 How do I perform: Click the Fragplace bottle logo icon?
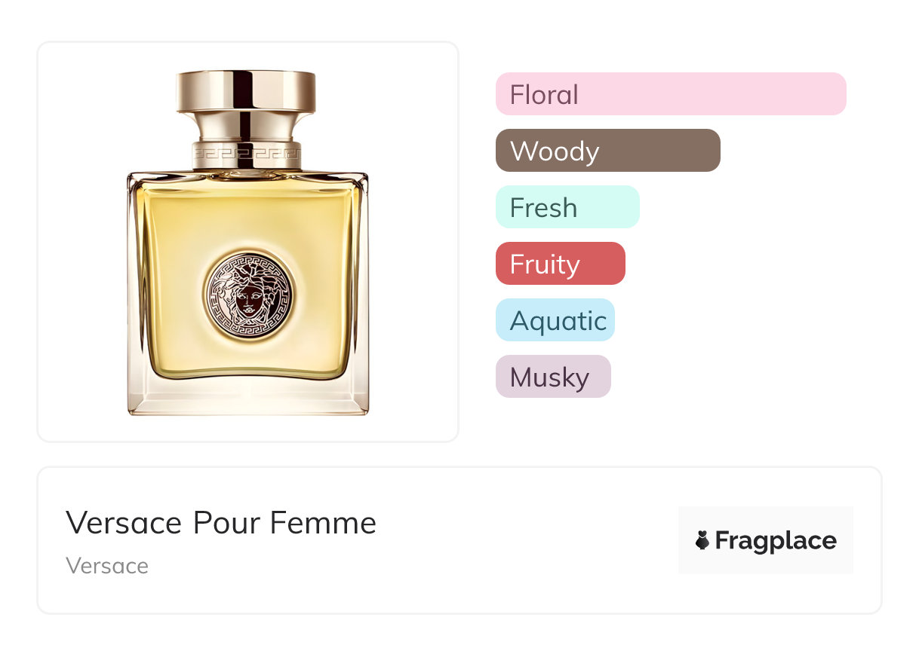point(702,540)
